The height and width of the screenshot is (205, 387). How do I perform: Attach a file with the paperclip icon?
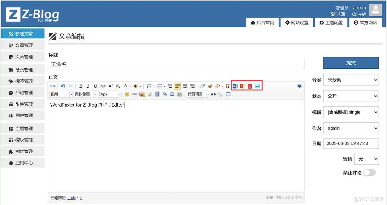point(165,94)
